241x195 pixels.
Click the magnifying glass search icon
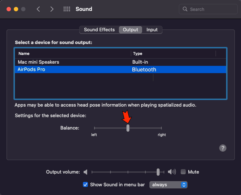[185, 9]
